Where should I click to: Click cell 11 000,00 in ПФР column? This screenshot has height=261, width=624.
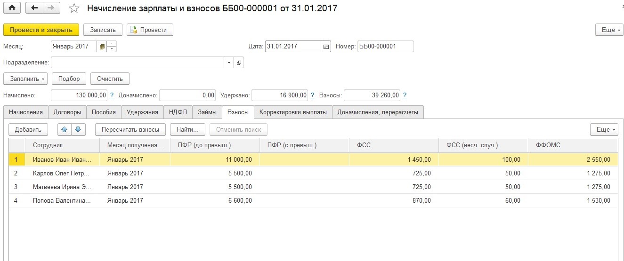point(215,159)
